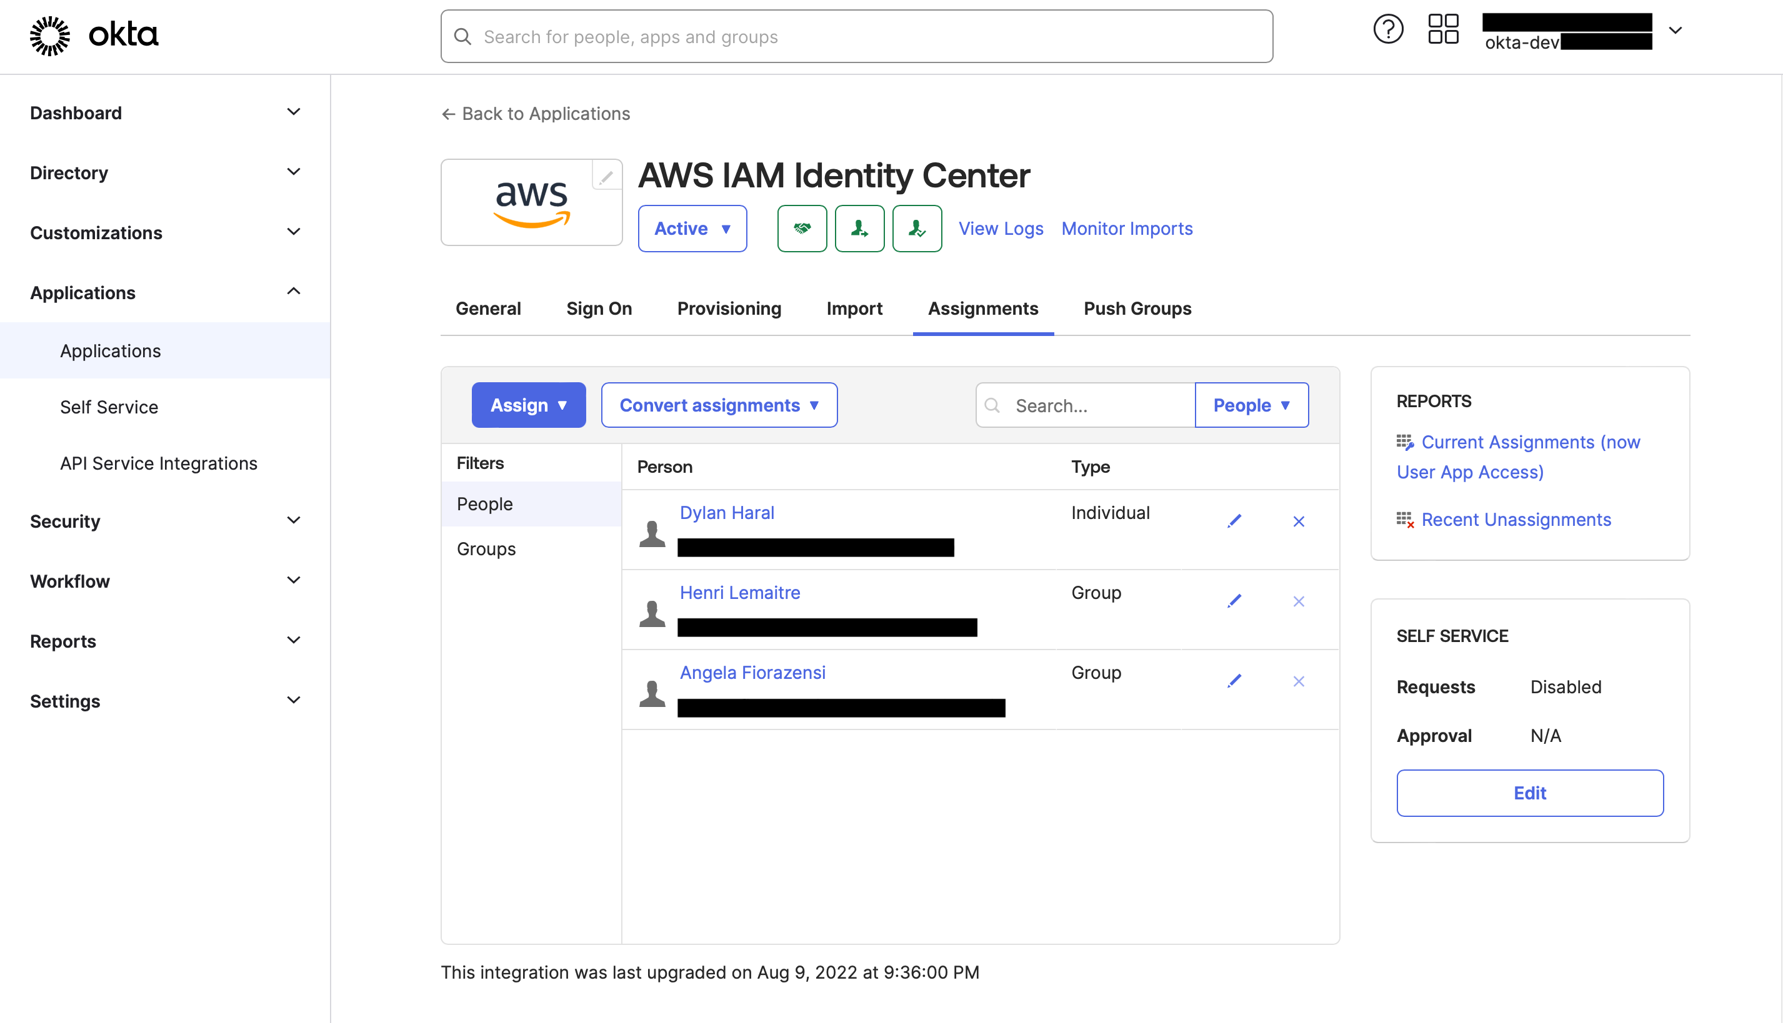Image resolution: width=1783 pixels, height=1023 pixels.
Task: Edit Henri Lemaitre's assignment
Action: click(x=1235, y=601)
